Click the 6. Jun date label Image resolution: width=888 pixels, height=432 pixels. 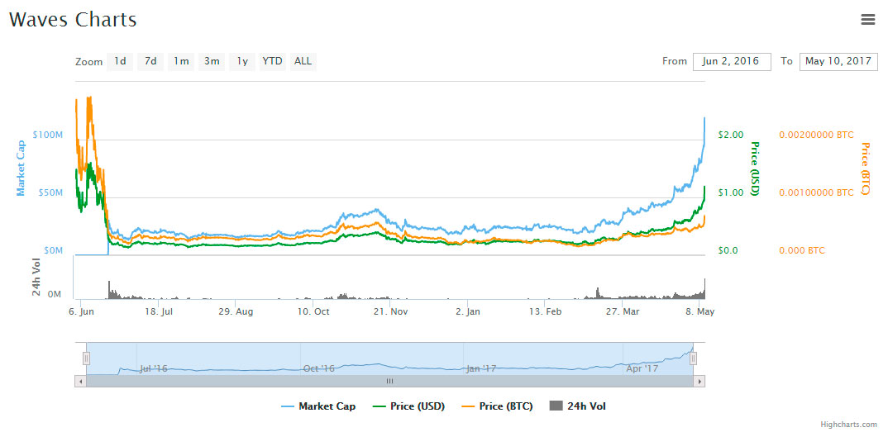pyautogui.click(x=80, y=311)
